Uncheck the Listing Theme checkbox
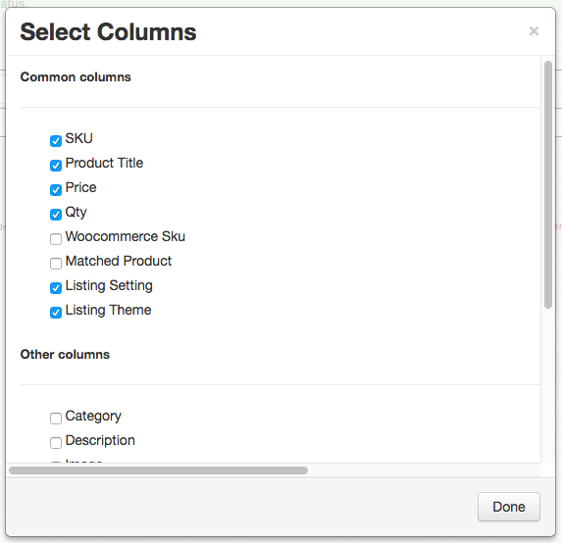Image resolution: width=562 pixels, height=543 pixels. pos(56,313)
